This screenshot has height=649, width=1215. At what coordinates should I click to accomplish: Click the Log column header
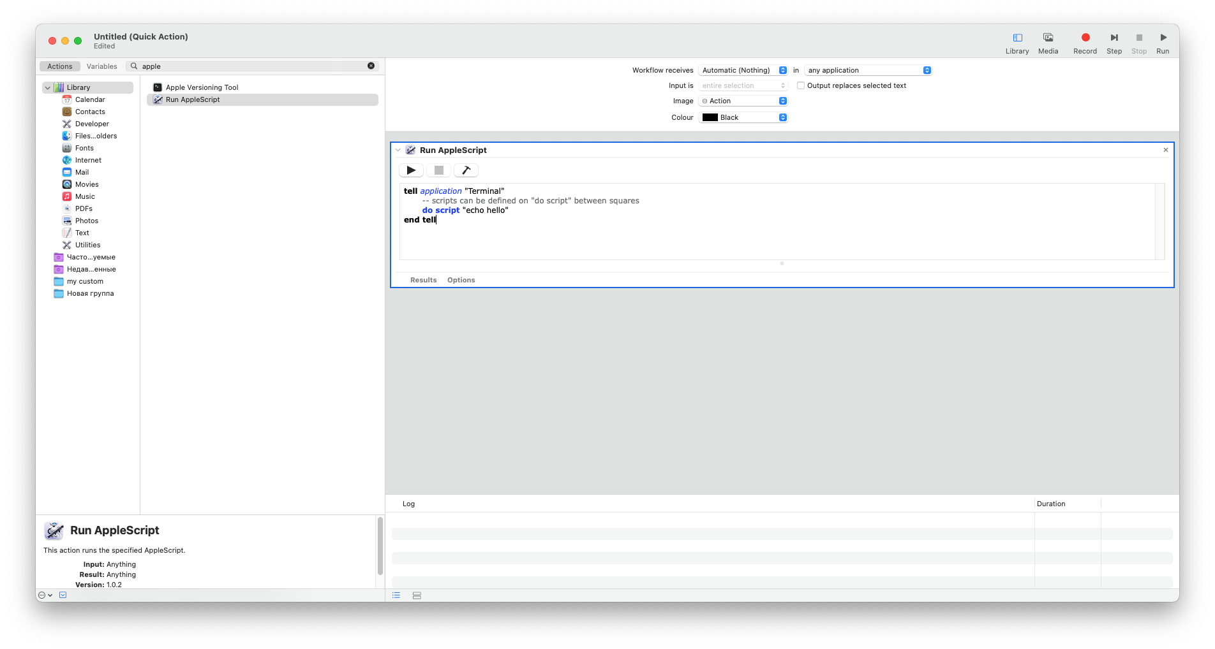click(x=408, y=504)
